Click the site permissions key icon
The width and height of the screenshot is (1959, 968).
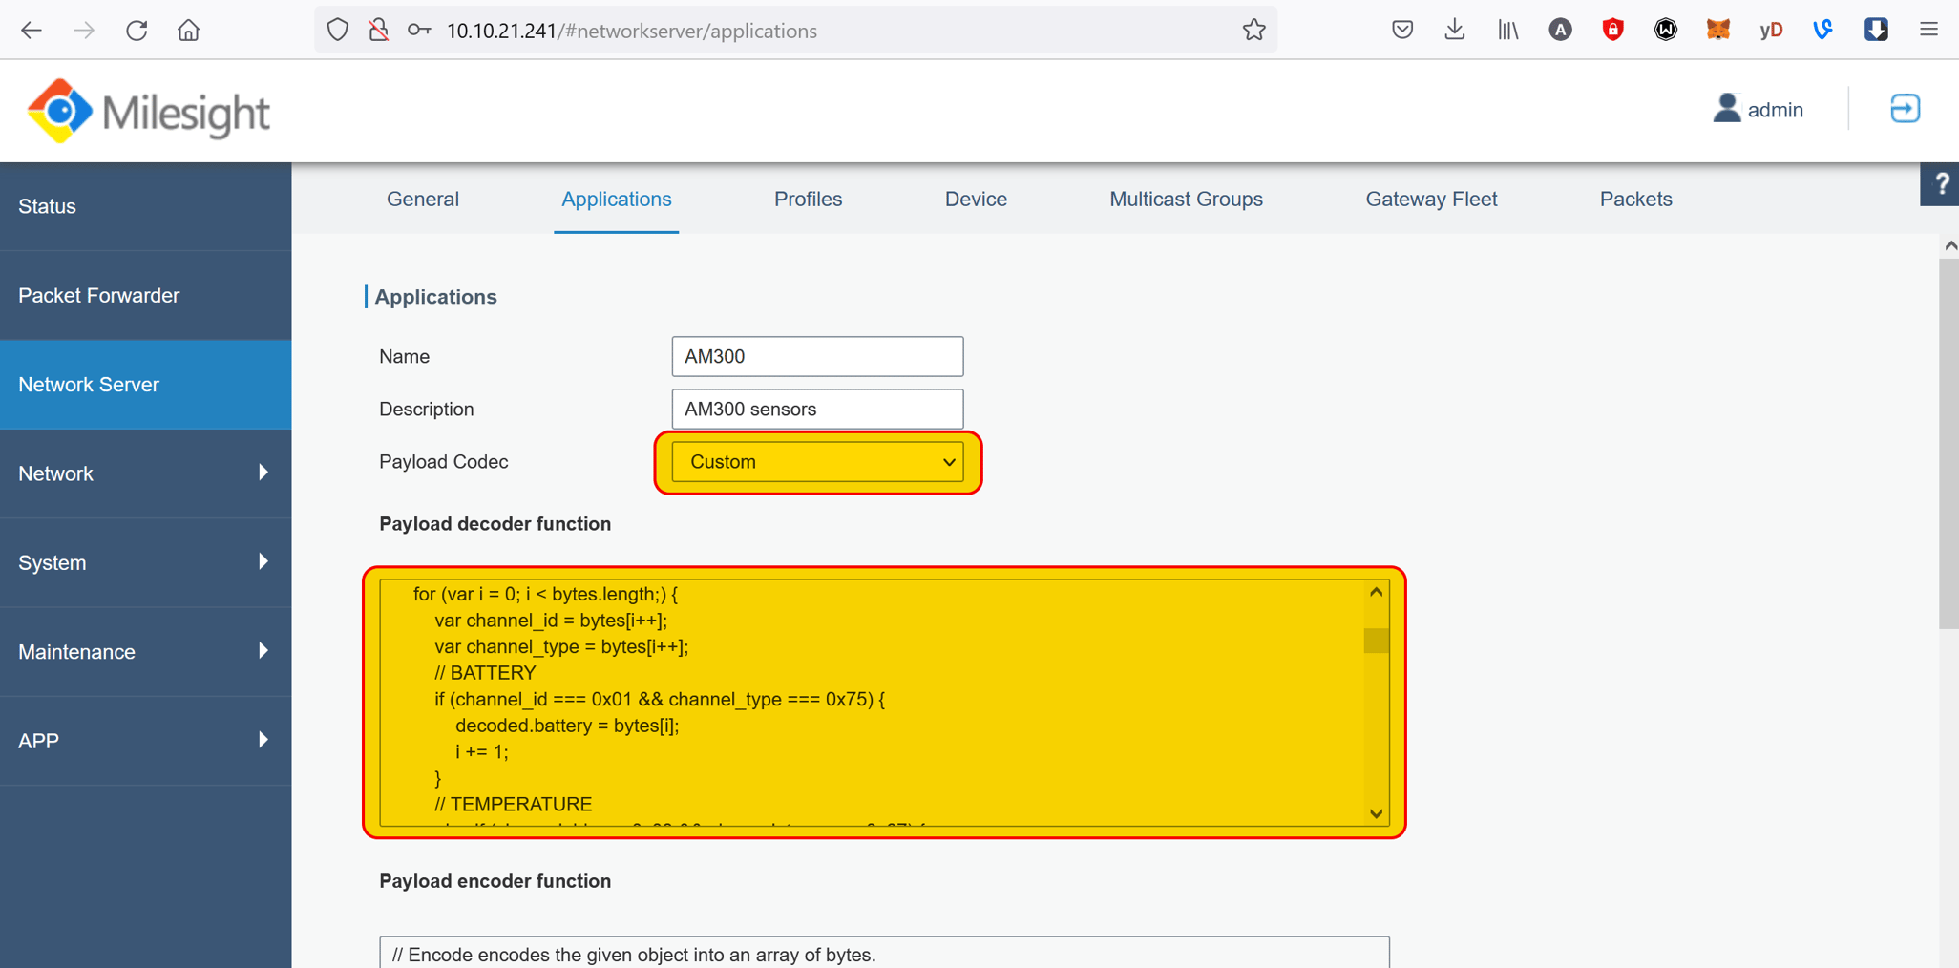coord(418,30)
